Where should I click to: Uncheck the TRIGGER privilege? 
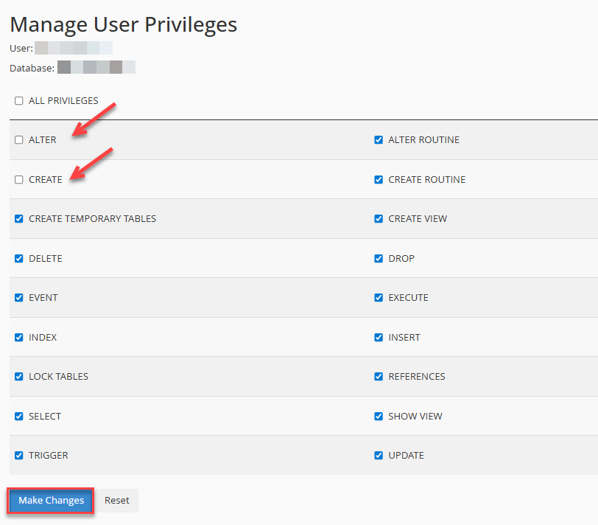pyautogui.click(x=18, y=455)
